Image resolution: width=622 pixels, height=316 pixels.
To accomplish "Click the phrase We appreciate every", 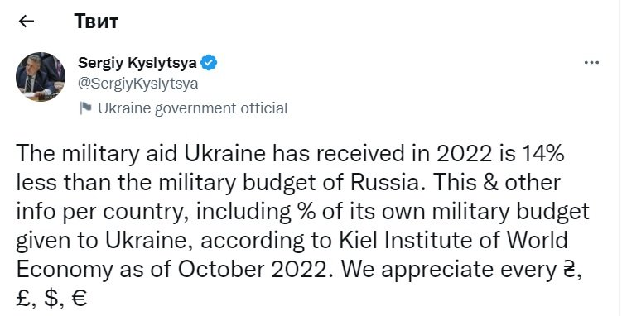I will pos(448,270).
